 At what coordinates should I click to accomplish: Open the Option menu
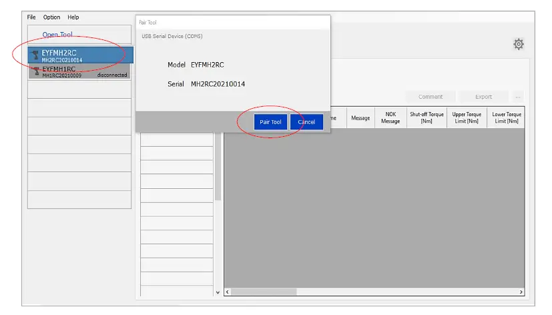point(51,17)
